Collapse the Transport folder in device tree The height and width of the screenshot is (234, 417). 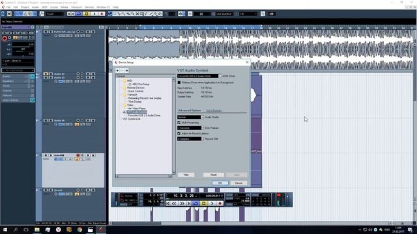pos(124,94)
